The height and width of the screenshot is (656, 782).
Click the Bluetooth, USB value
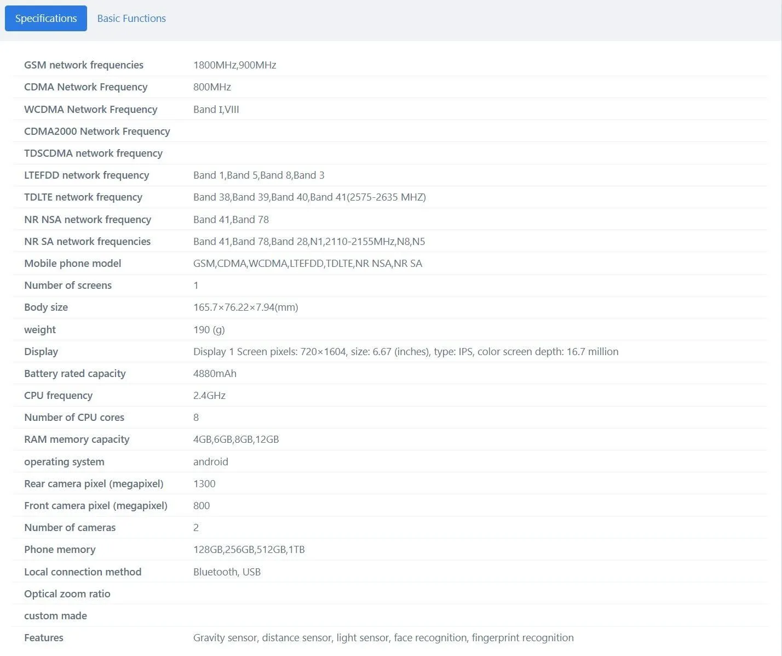(x=227, y=572)
